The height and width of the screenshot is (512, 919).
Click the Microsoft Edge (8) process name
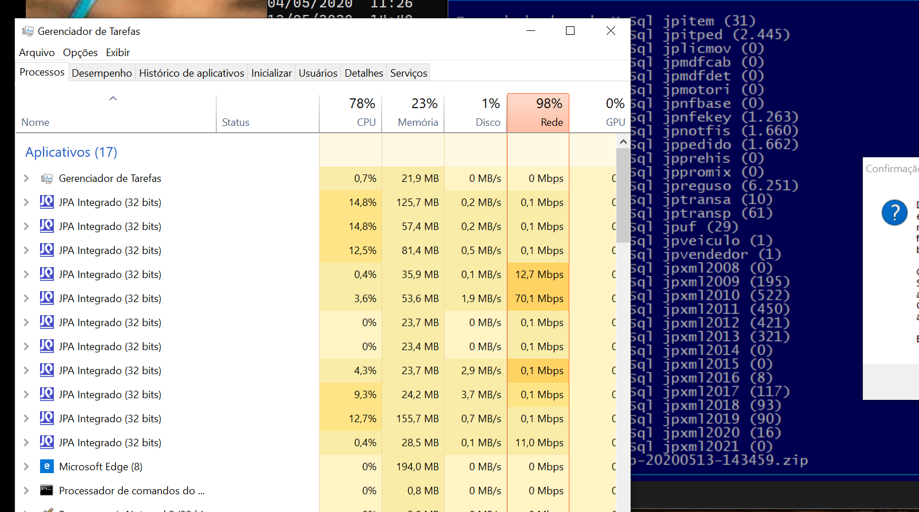(x=101, y=467)
